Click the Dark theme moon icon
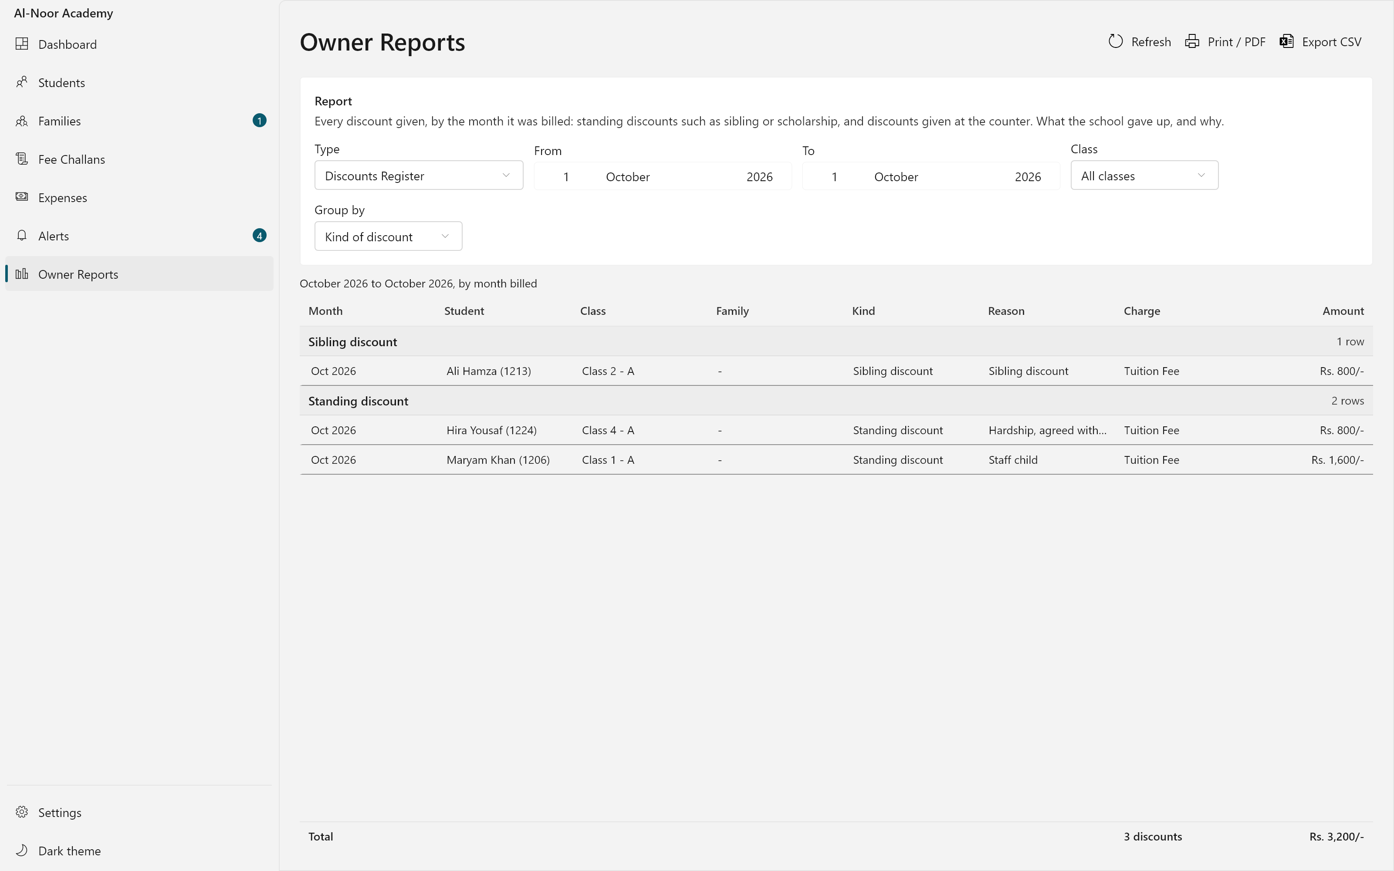The width and height of the screenshot is (1394, 871). 22,850
